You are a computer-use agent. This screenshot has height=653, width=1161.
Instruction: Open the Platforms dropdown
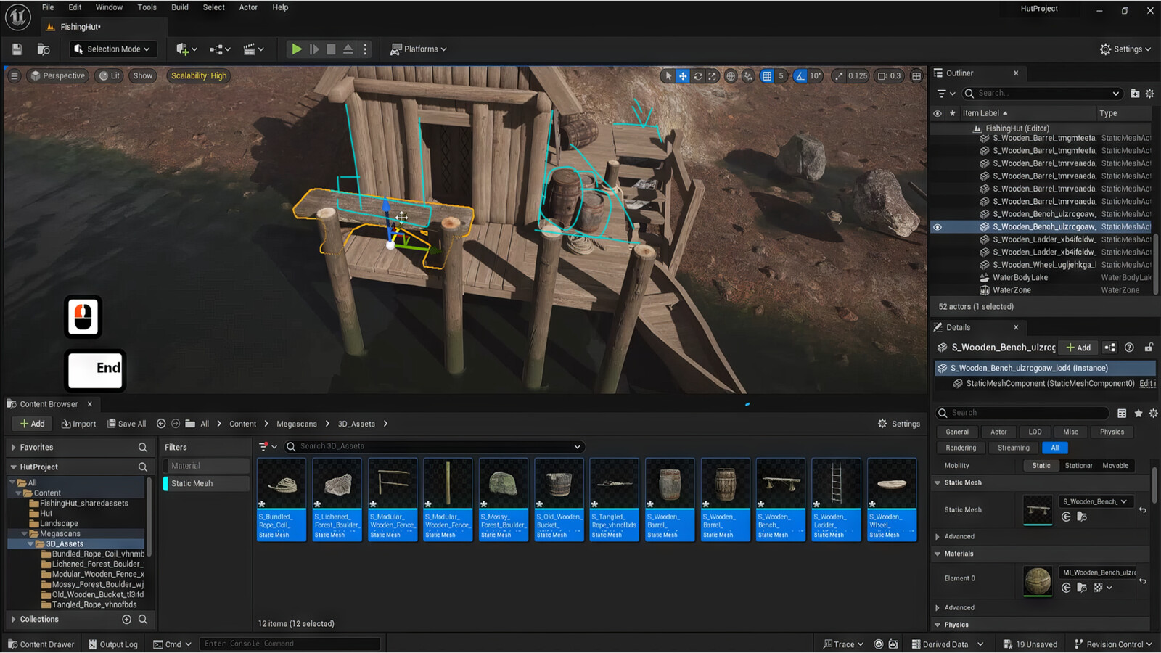pyautogui.click(x=419, y=49)
